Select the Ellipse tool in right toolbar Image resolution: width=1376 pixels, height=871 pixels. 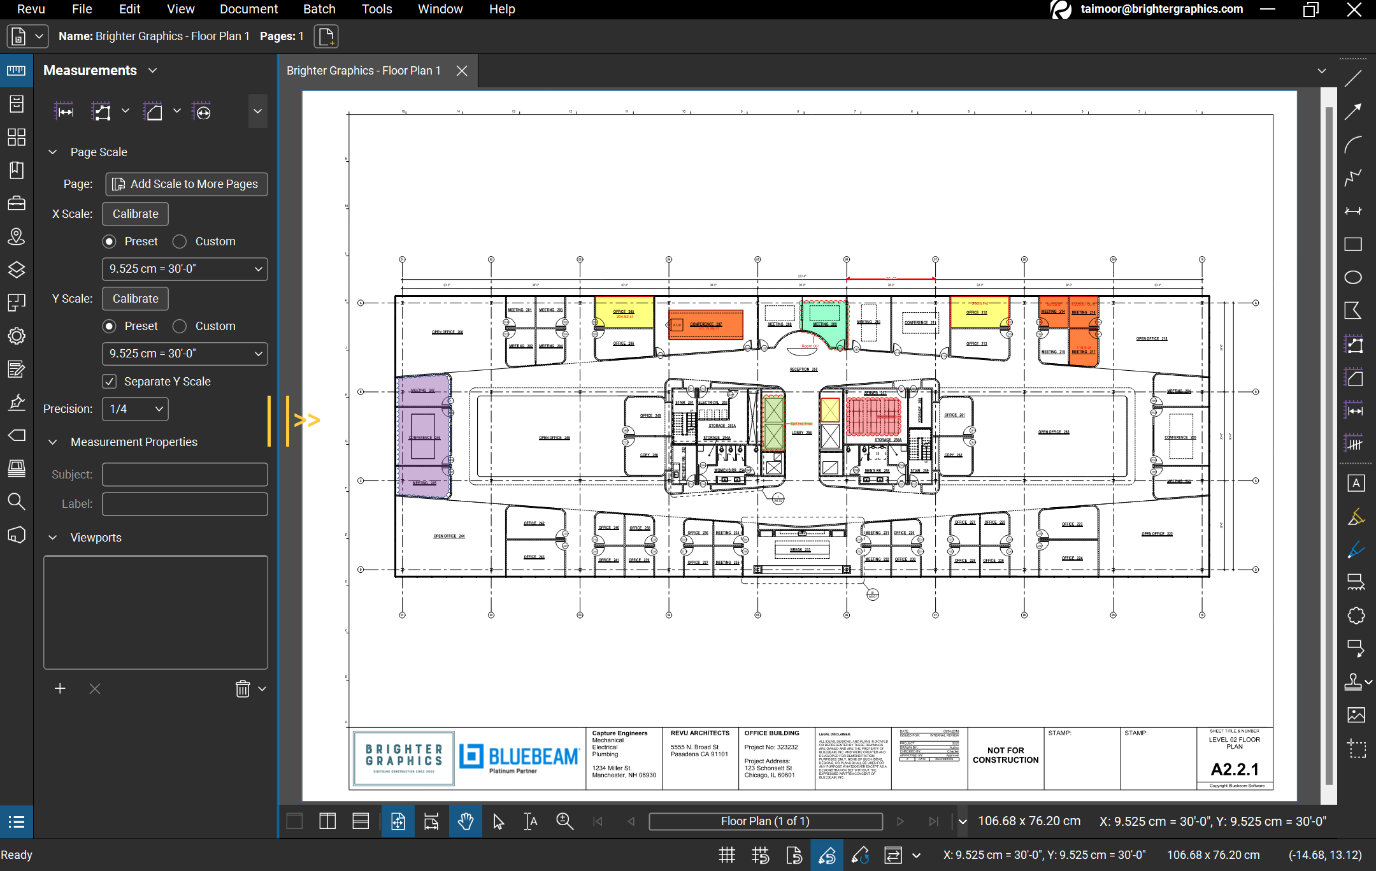(1353, 277)
